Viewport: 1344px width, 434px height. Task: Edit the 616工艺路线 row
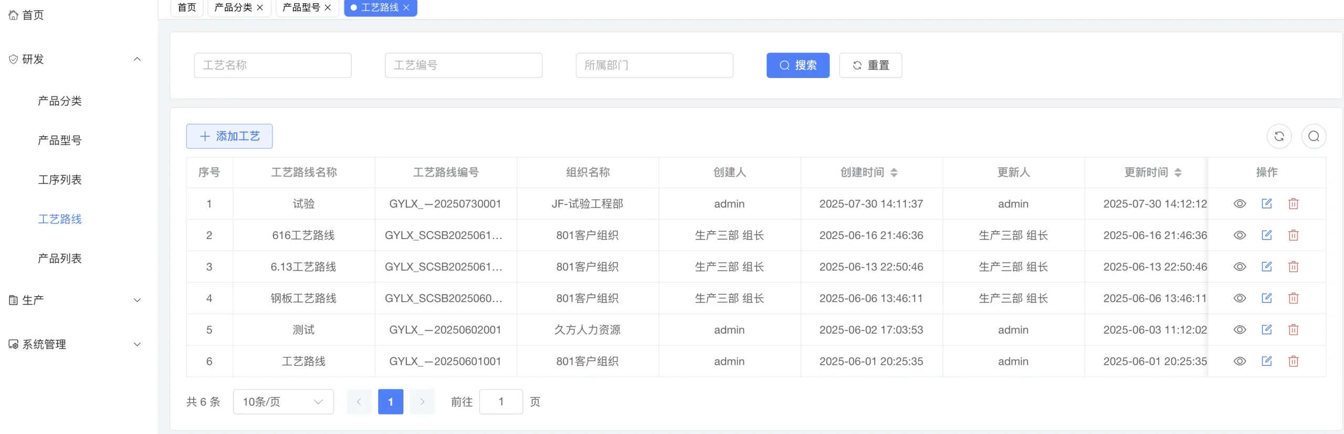coord(1266,235)
